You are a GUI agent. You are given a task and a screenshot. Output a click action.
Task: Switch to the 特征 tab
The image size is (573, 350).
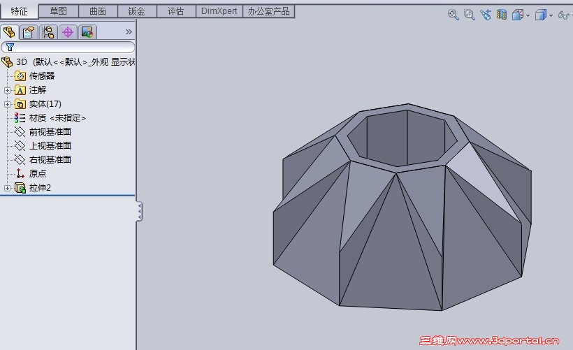click(19, 11)
